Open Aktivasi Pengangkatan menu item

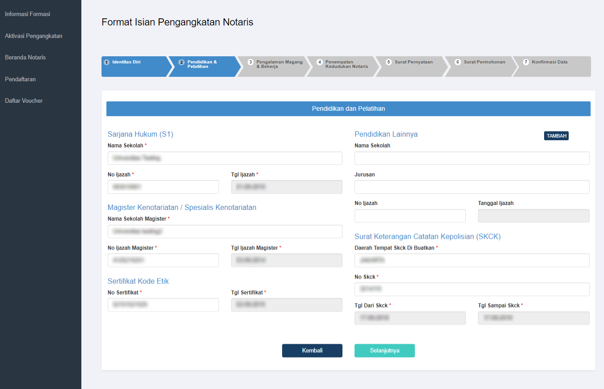pyautogui.click(x=34, y=36)
